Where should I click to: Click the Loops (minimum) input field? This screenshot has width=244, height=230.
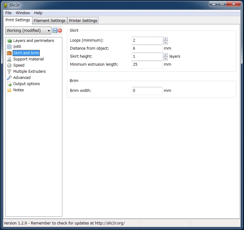(x=147, y=41)
